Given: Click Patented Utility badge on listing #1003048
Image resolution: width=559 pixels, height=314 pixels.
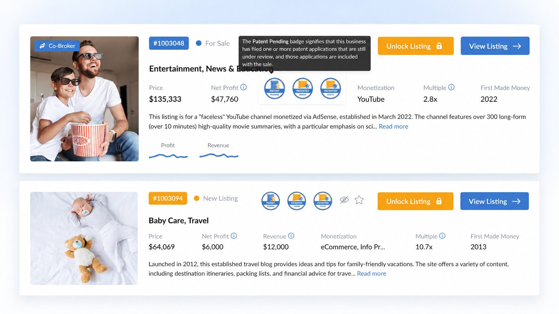Looking at the screenshot, I should (331, 88).
